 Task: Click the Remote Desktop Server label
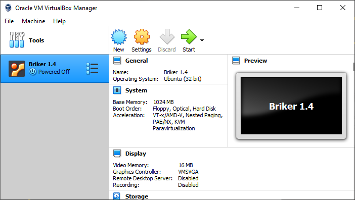(x=143, y=178)
